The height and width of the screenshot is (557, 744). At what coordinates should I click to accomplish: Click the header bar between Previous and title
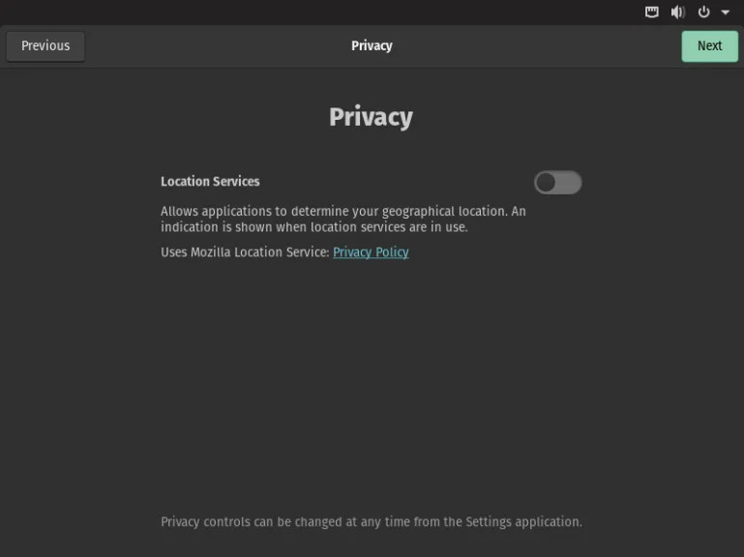coord(213,46)
